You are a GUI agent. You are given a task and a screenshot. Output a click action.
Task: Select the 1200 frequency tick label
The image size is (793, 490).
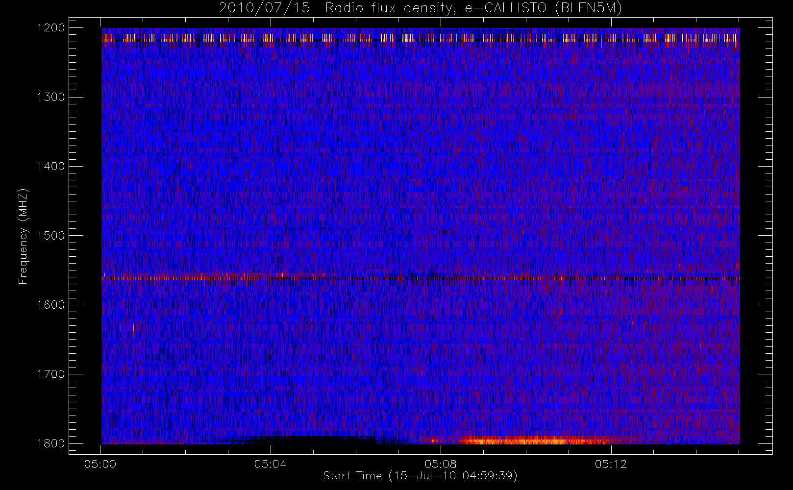51,28
